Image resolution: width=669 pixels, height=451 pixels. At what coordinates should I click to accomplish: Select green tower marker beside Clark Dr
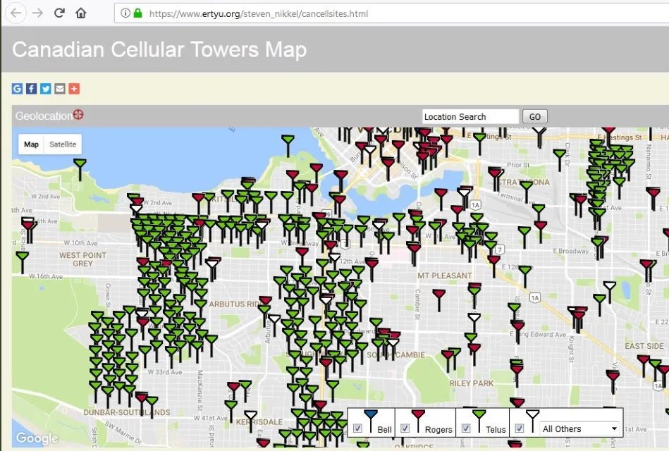click(559, 159)
